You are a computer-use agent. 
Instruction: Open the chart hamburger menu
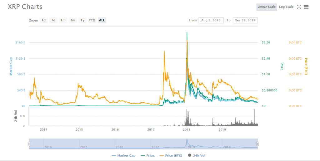pos(306,7)
